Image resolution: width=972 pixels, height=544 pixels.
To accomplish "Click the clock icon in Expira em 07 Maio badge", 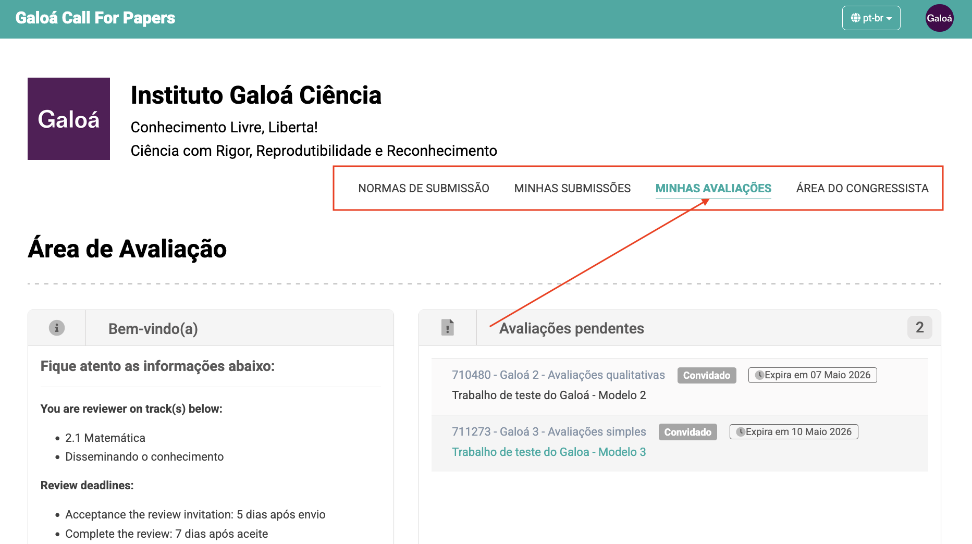I will pyautogui.click(x=760, y=375).
